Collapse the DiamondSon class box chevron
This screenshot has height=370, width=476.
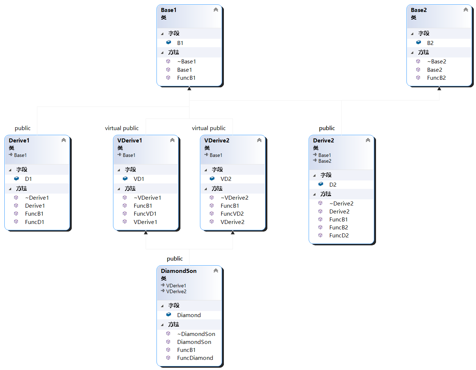tap(216, 271)
